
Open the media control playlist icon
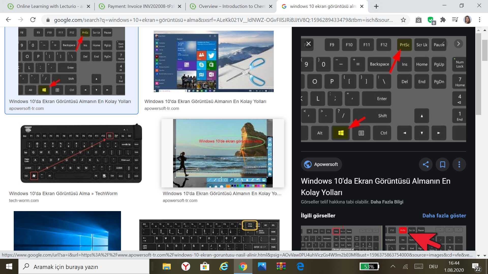[455, 20]
